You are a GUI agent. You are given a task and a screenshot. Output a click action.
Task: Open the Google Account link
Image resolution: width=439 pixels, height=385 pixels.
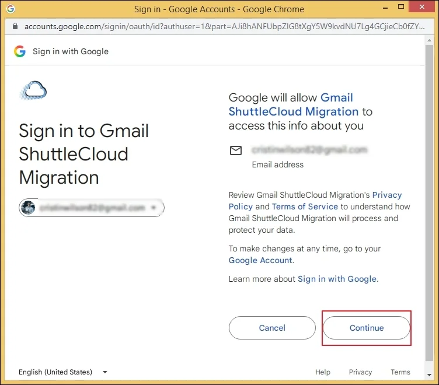click(260, 260)
